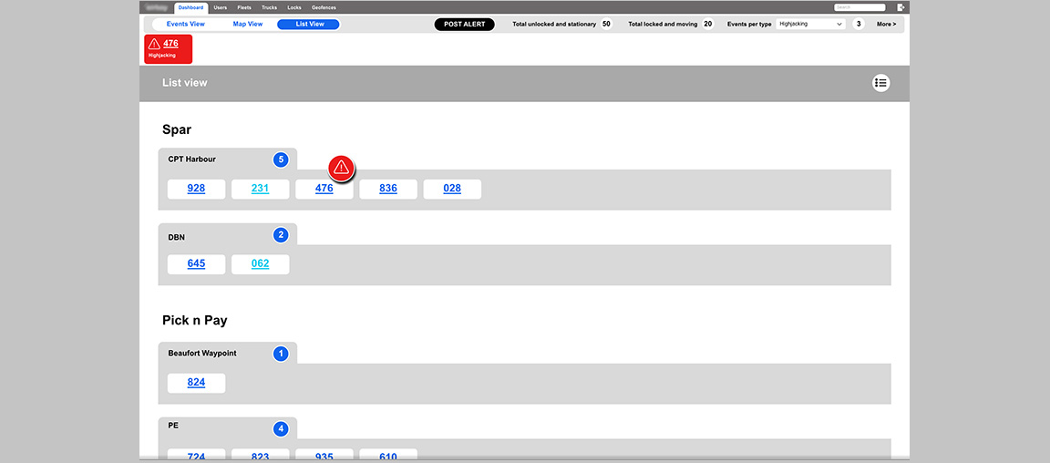
Task: Open the Fleets tab
Action: point(244,7)
